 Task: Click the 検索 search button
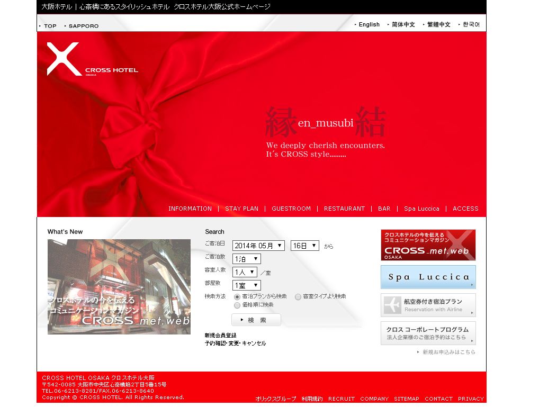(256, 320)
